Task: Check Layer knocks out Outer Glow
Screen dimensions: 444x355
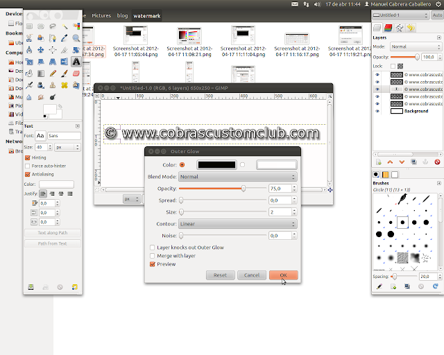Action: 153,248
